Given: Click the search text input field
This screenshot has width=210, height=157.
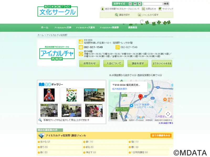Looking at the screenshot, I should click(x=153, y=4).
